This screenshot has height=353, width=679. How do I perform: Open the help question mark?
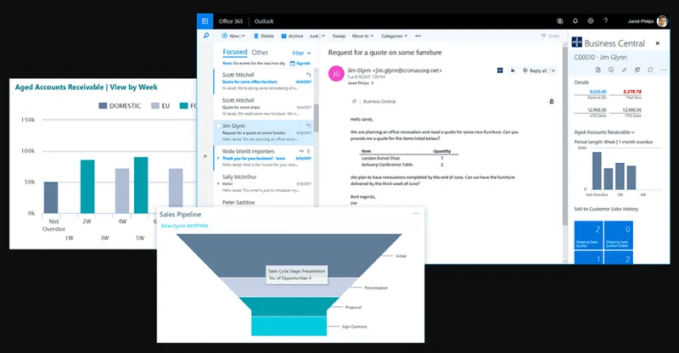[x=605, y=21]
